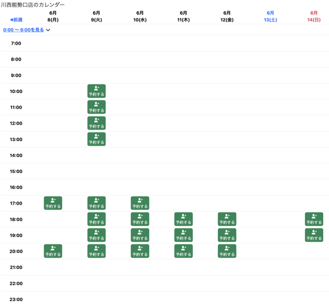Screen dimensions: 329x307
Task: Select June 14 Sunday 19:00 booking
Action: coord(314,235)
